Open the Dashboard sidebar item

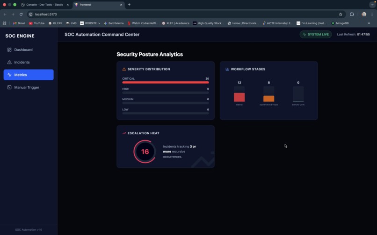(x=29, y=49)
